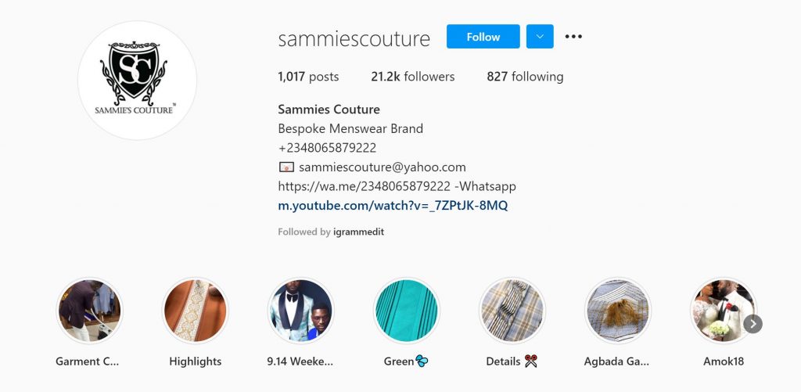Show next story highlights with right arrow
The image size is (801, 392).
click(x=753, y=323)
